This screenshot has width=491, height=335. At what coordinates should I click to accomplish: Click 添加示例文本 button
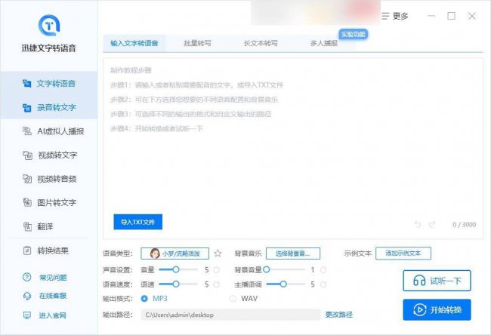[x=403, y=254]
